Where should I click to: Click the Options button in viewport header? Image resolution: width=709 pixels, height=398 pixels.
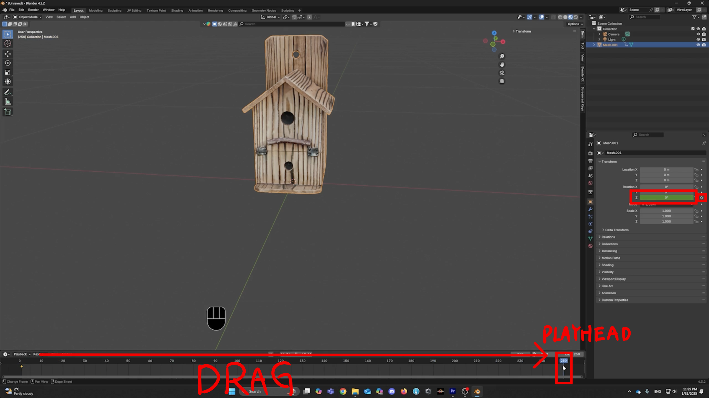pyautogui.click(x=573, y=24)
